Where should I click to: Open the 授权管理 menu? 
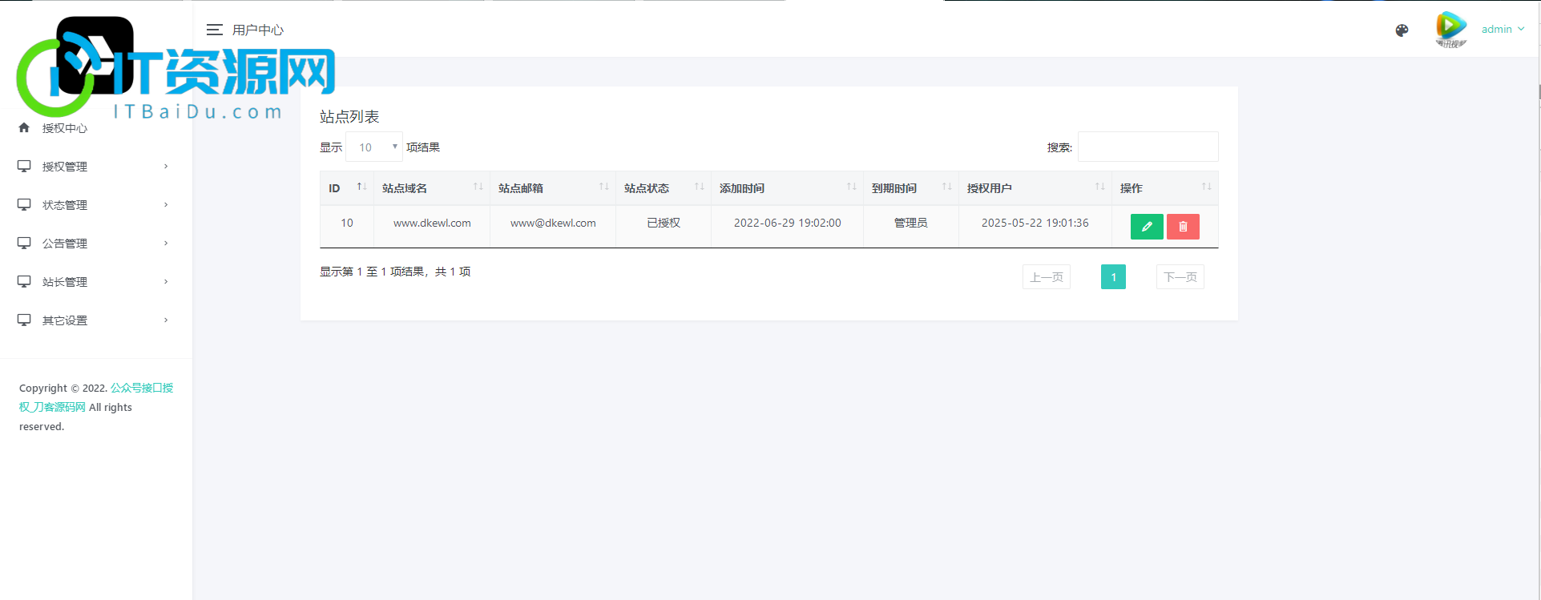click(96, 167)
